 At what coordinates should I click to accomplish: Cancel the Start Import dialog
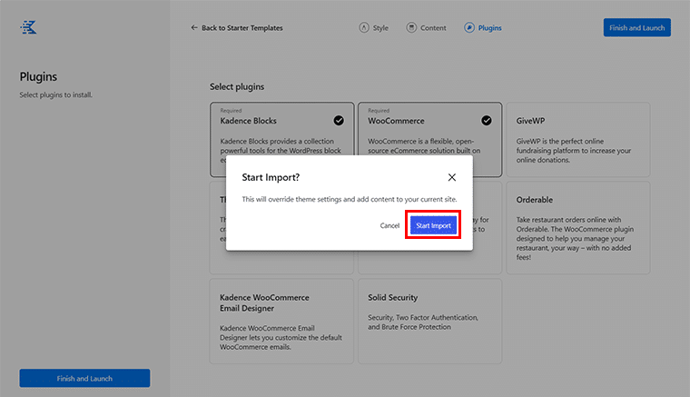(389, 225)
